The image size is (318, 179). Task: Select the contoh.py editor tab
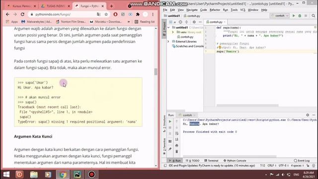point(216,22)
